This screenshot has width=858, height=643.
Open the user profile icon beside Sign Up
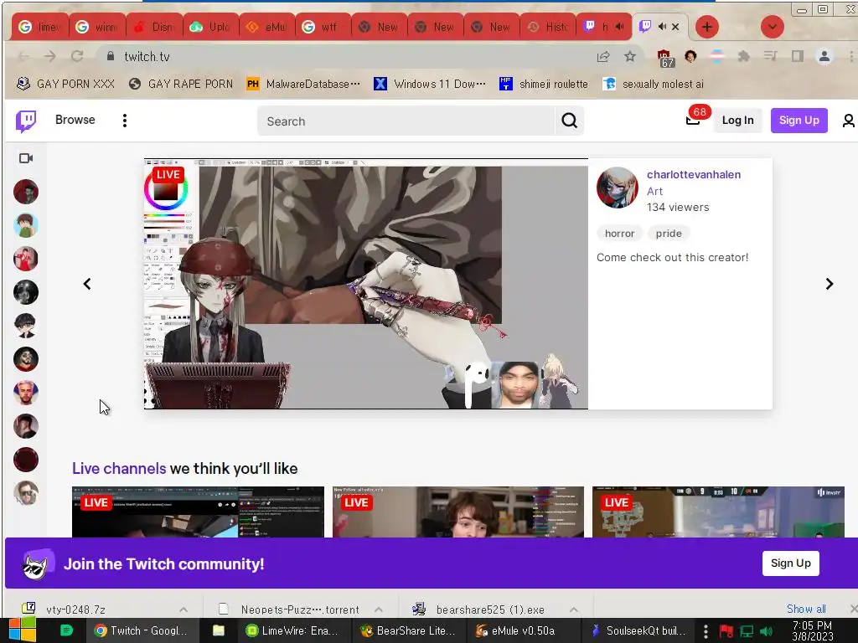848,121
